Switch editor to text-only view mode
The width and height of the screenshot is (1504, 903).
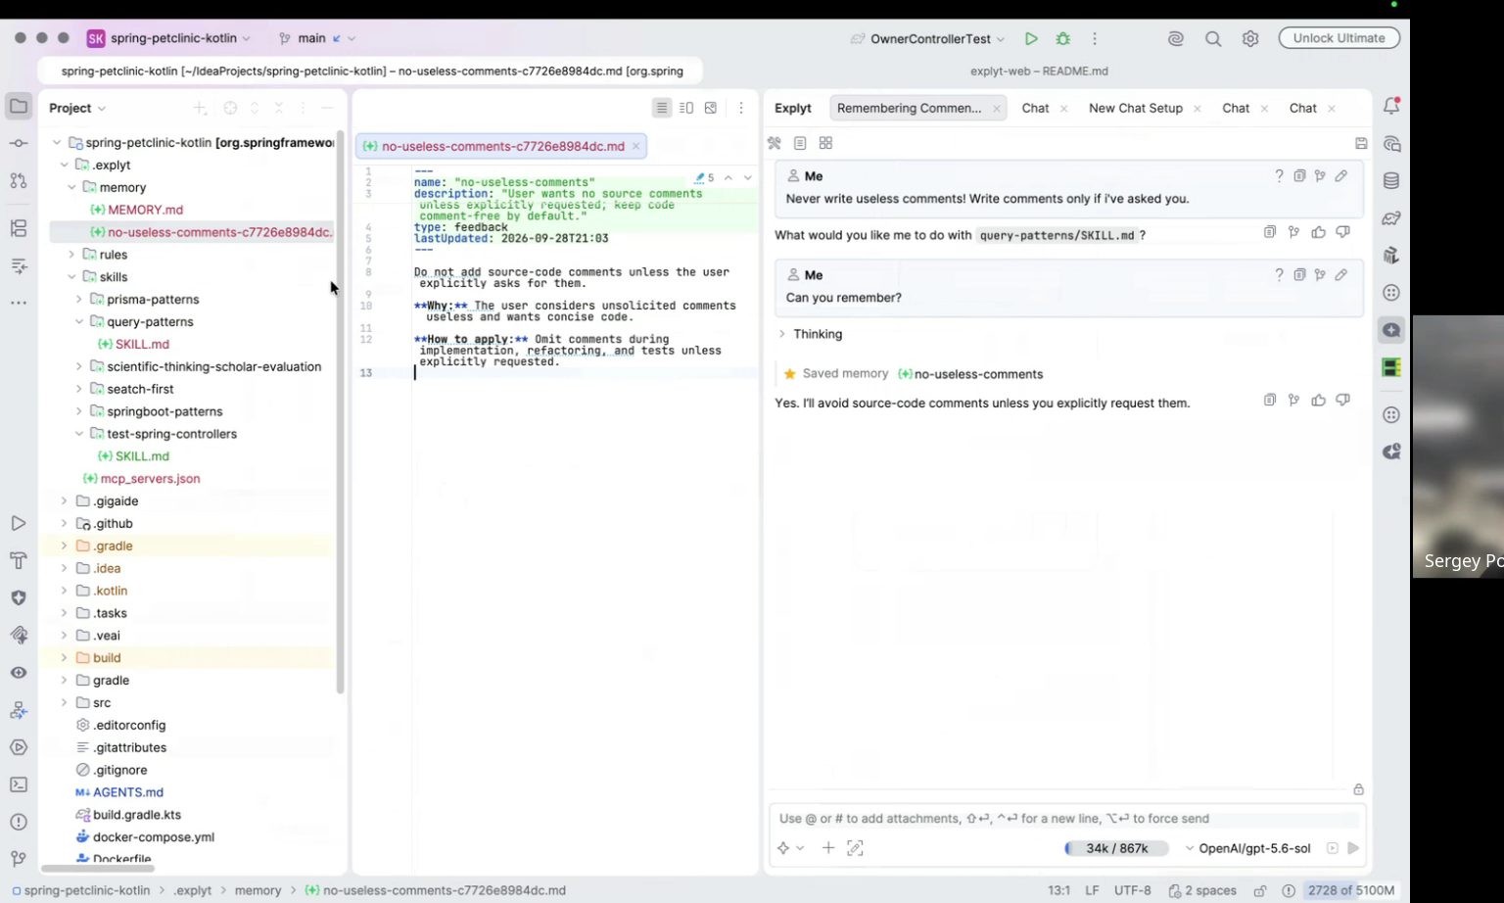click(x=662, y=108)
